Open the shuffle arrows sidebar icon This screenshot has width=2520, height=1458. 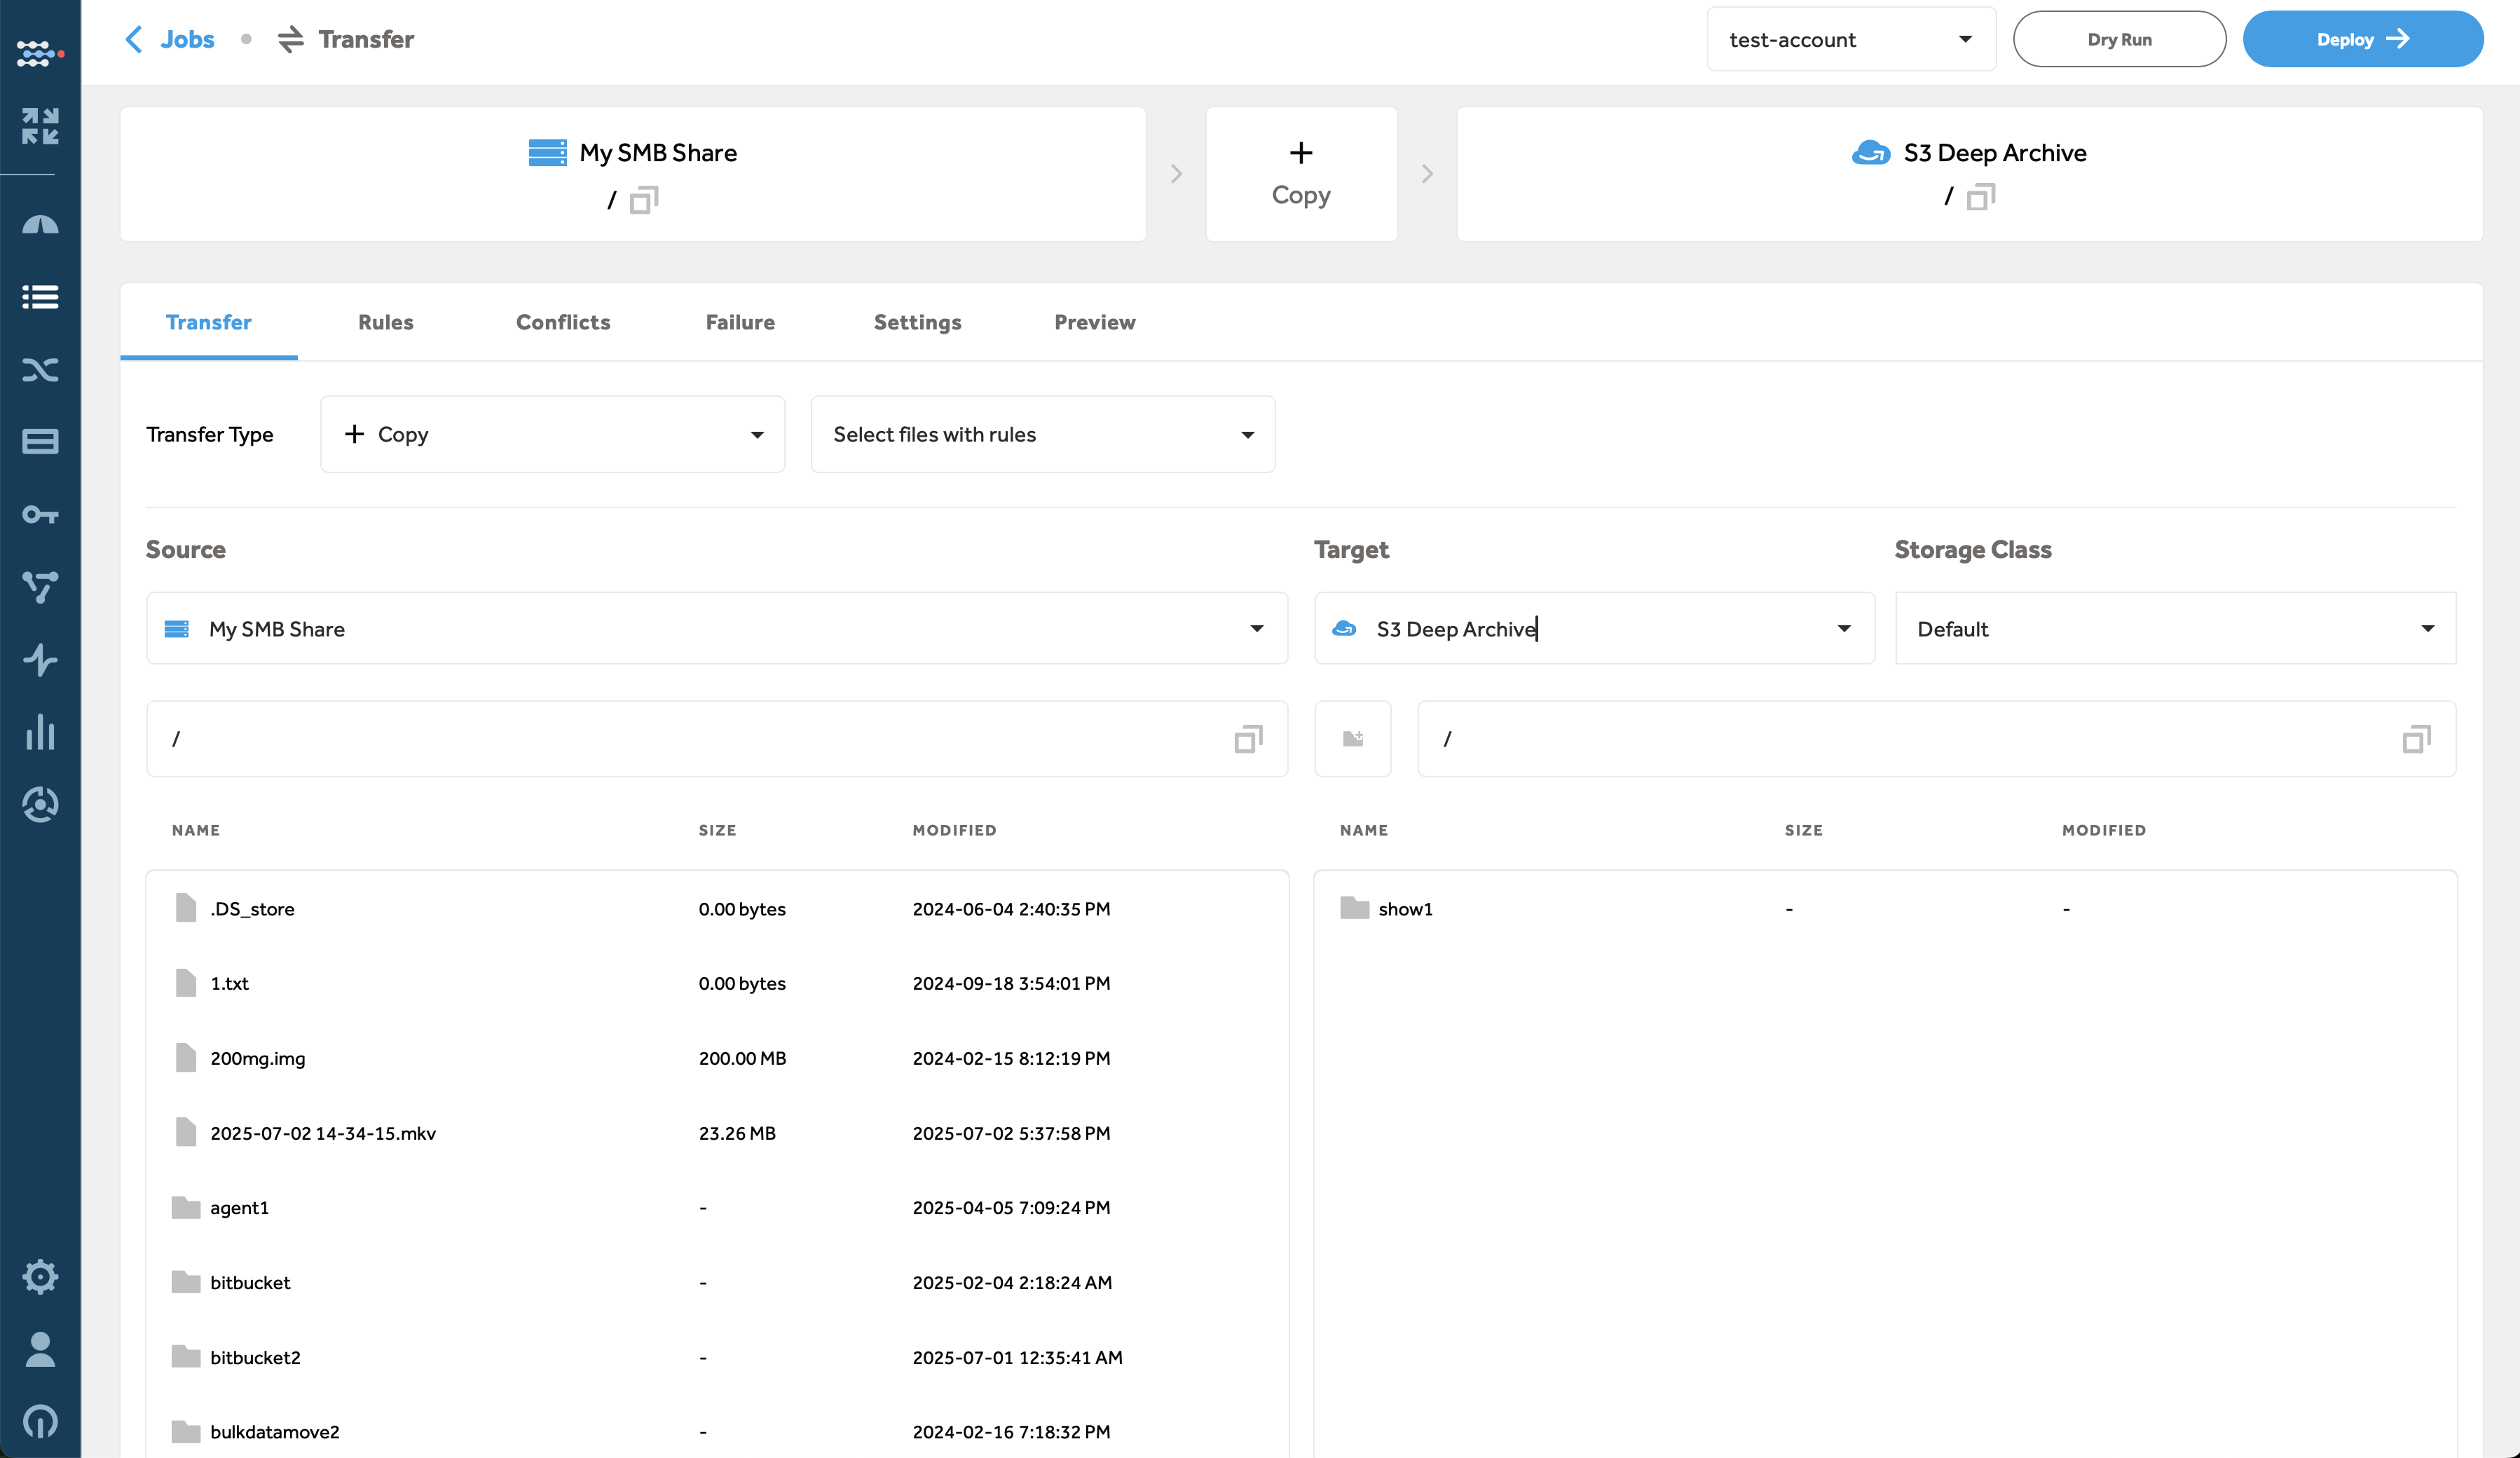[40, 370]
